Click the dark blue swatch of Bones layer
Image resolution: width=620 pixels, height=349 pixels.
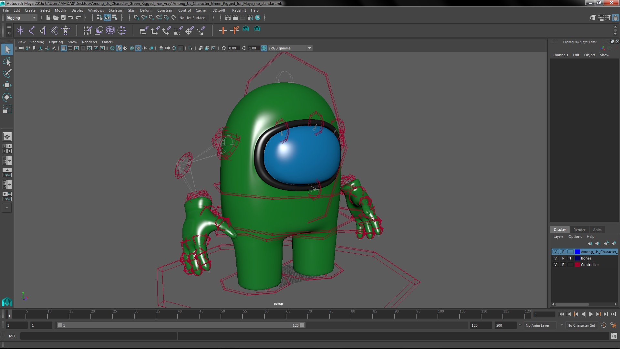pyautogui.click(x=577, y=258)
